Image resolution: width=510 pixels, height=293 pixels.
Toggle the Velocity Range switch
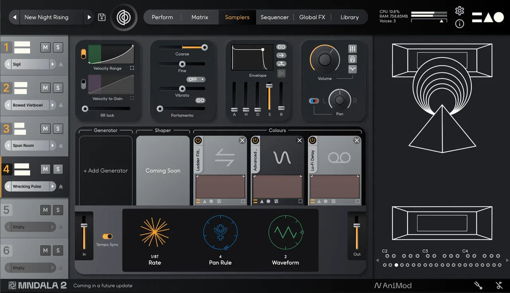click(83, 54)
